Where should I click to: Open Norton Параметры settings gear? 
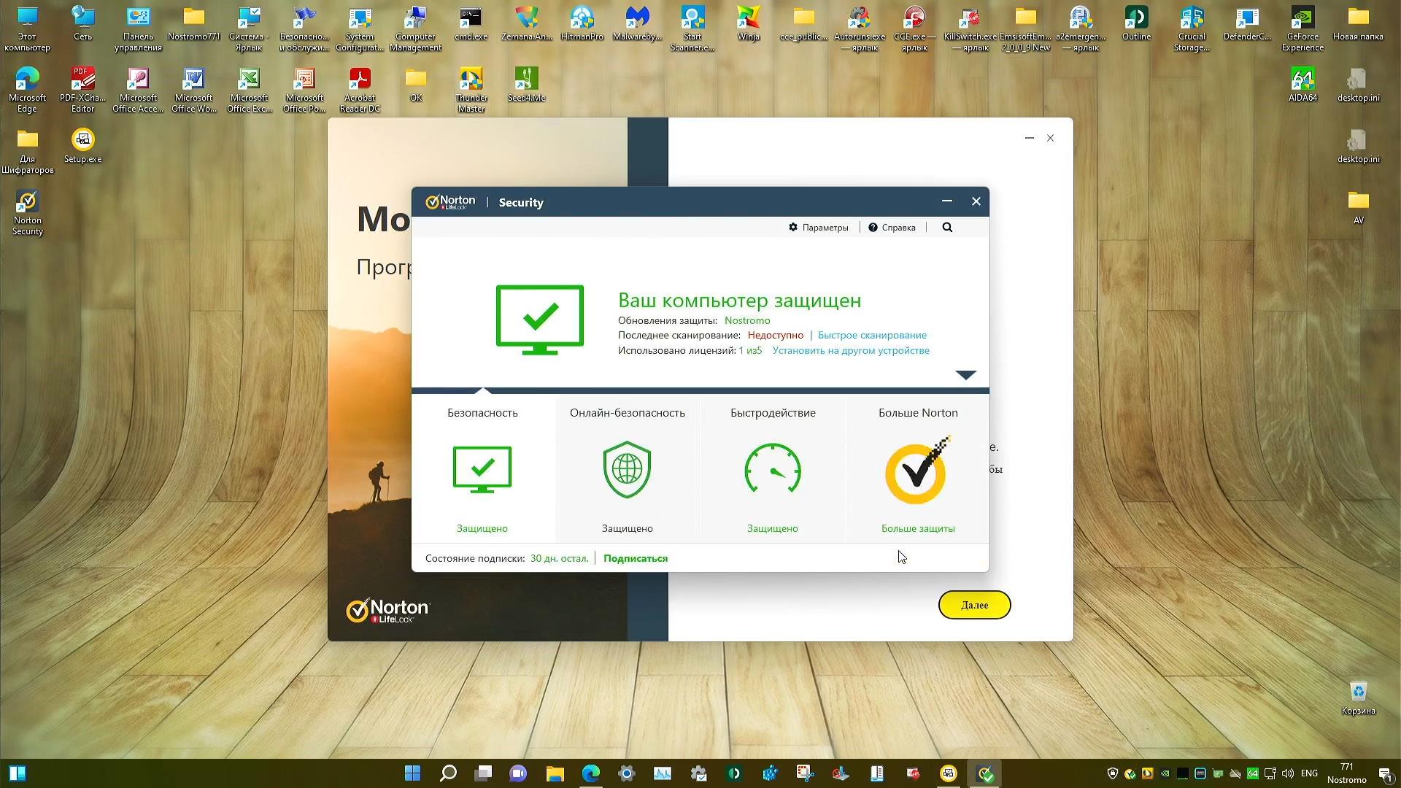[819, 227]
